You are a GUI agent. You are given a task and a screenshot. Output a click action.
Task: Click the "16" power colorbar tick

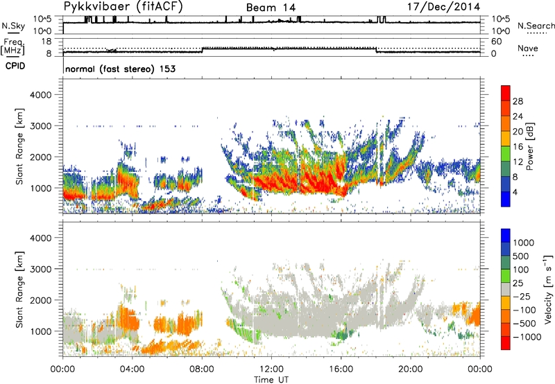point(518,147)
